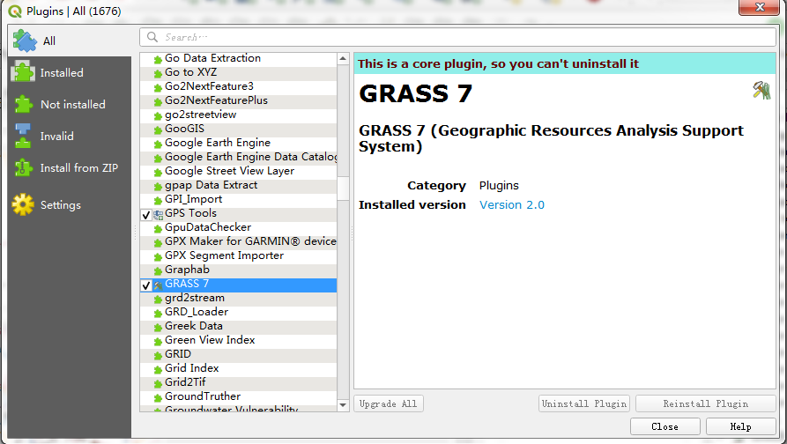Show the Invalid plugins tab
The height and width of the screenshot is (444, 787).
pos(70,136)
